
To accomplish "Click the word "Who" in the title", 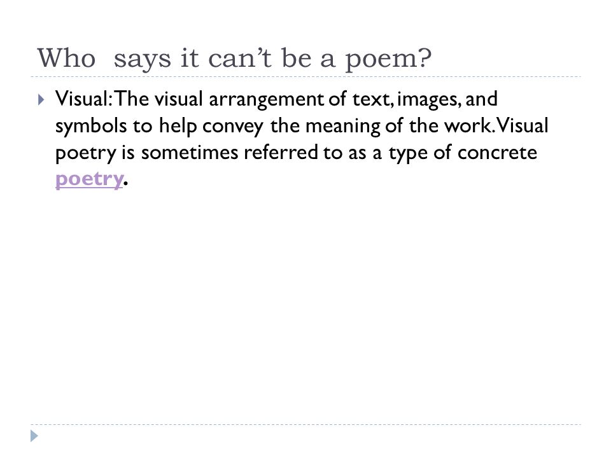I will point(66,59).
